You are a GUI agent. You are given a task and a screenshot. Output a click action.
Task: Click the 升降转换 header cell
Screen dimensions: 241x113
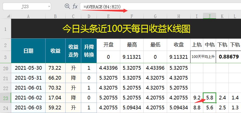click(x=89, y=51)
